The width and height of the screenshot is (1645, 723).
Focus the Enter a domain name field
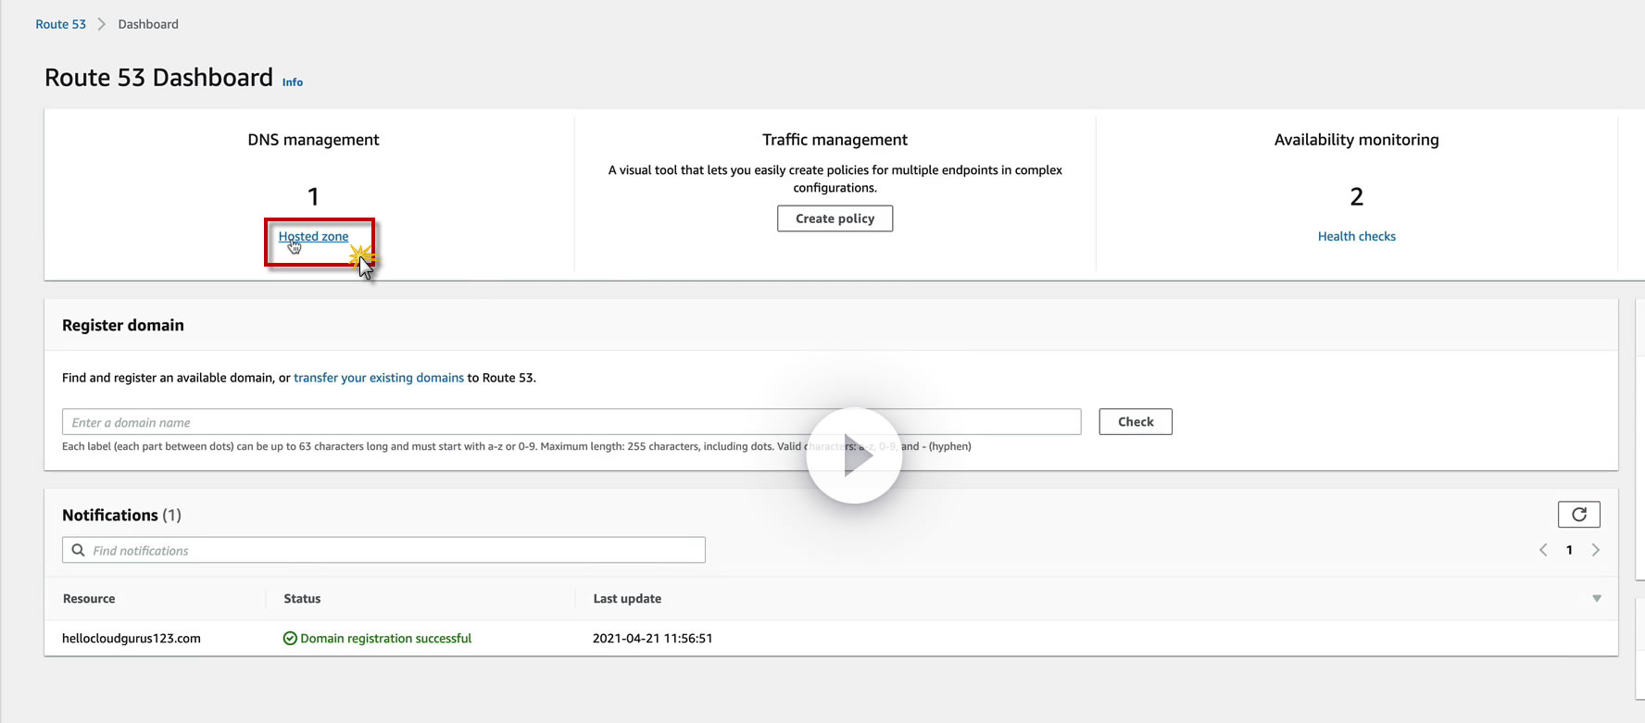(x=571, y=422)
